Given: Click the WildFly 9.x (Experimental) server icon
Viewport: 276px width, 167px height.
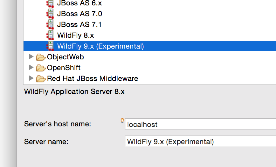Looking at the screenshot, I should point(50,46).
